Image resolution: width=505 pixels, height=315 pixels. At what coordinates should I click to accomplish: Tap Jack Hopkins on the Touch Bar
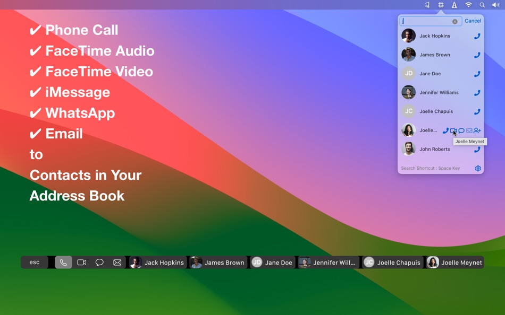click(157, 262)
